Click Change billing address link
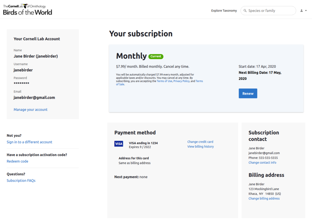The image size is (312, 221). pyautogui.click(x=264, y=199)
